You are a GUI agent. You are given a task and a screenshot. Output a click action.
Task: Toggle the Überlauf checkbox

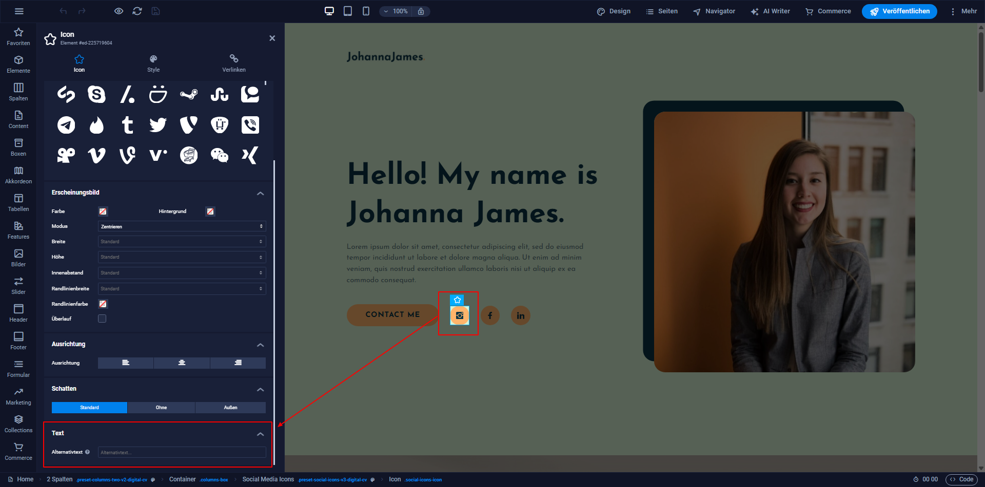click(102, 319)
